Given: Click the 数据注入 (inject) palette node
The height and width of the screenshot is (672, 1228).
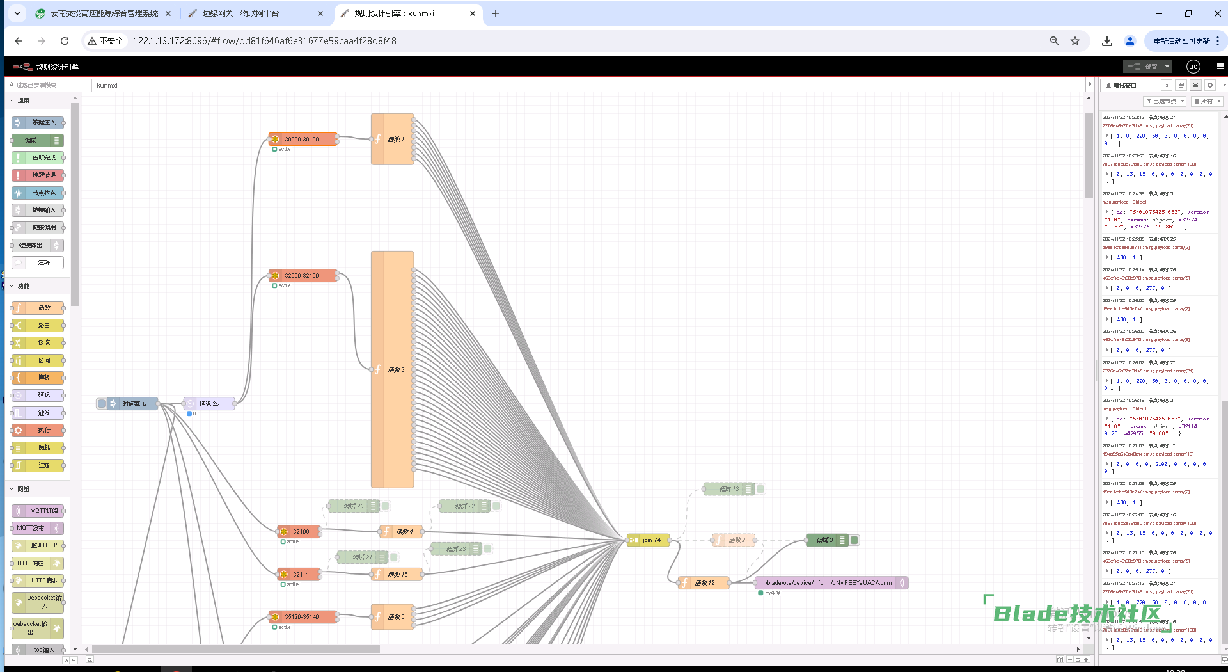Looking at the screenshot, I should pyautogui.click(x=38, y=122).
